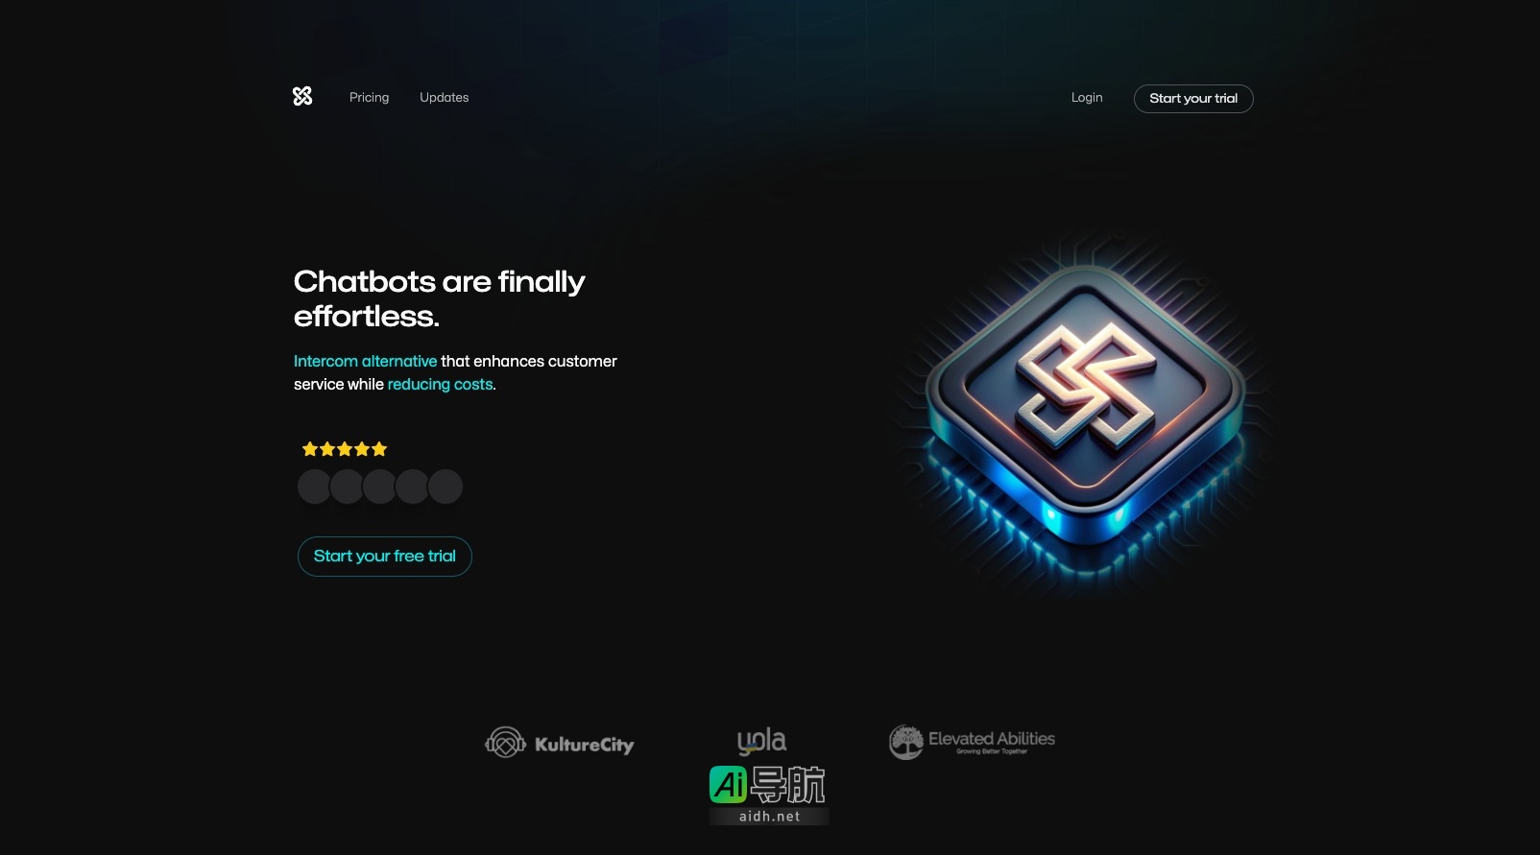Click the yola logo
The width and height of the screenshot is (1540, 855).
point(761,741)
